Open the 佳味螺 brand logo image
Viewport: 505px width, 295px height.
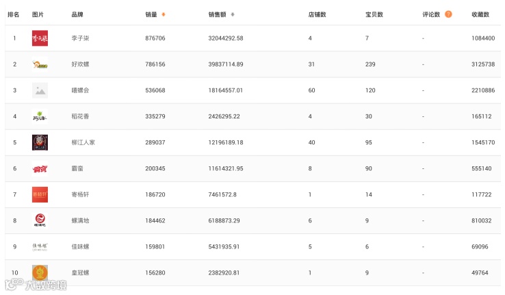(40, 246)
